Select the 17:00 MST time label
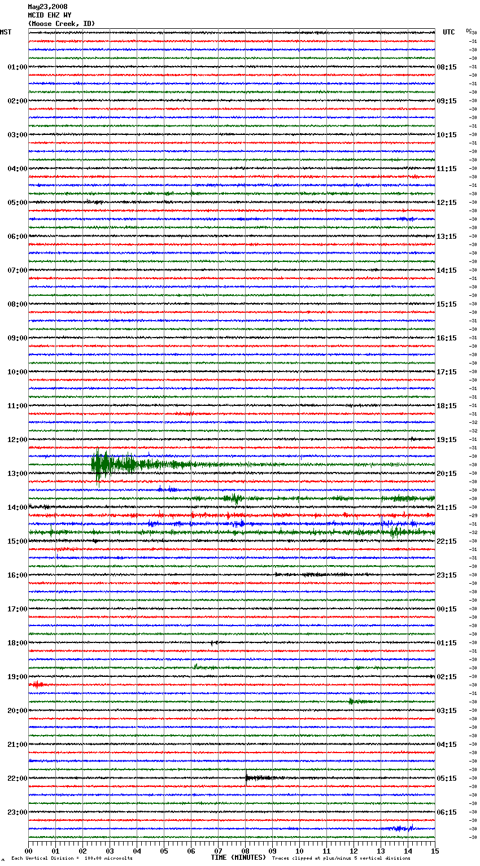The width and height of the screenshot is (480, 866). click(18, 609)
